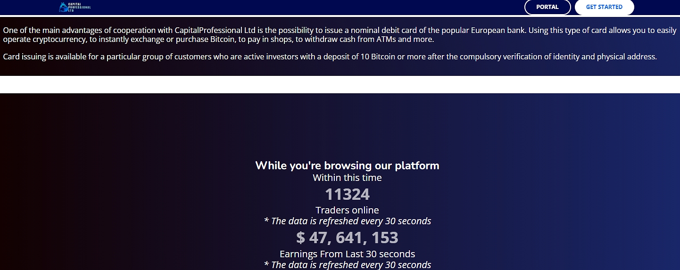This screenshot has width=680, height=270.
Task: Click the "While you're browsing our platform" heading
Action: pos(347,165)
